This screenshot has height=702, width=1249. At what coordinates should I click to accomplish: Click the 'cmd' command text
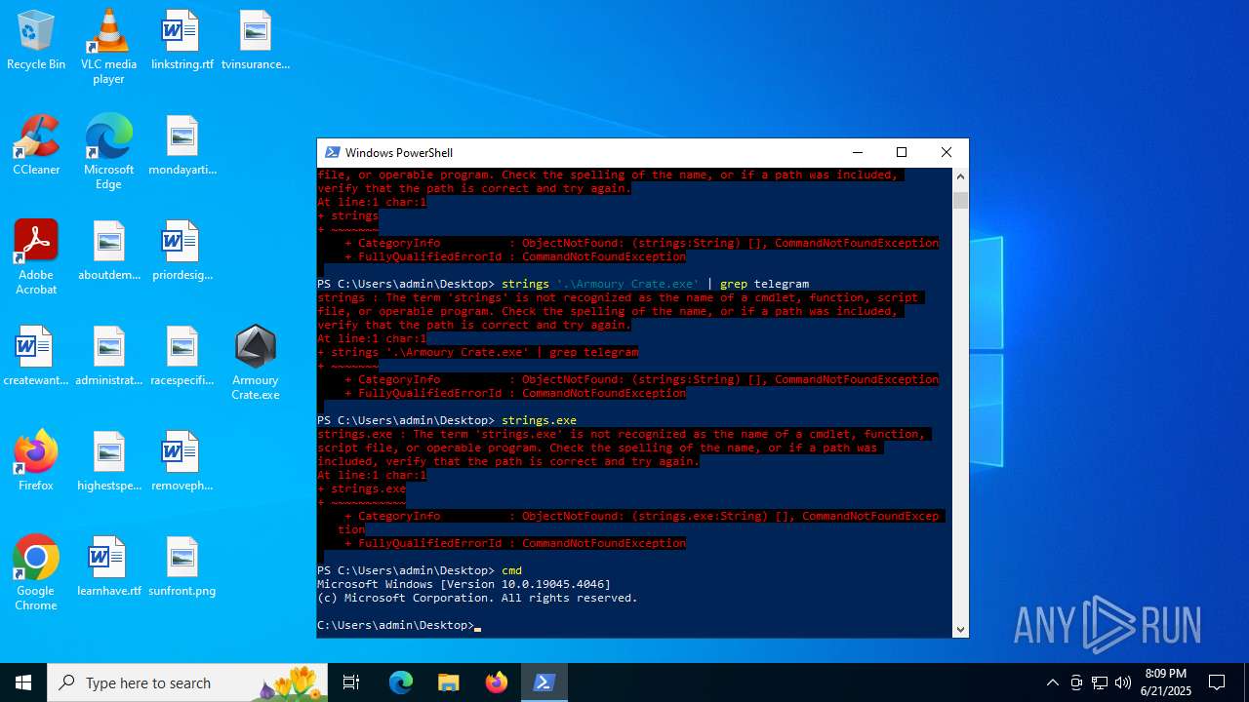[511, 570]
